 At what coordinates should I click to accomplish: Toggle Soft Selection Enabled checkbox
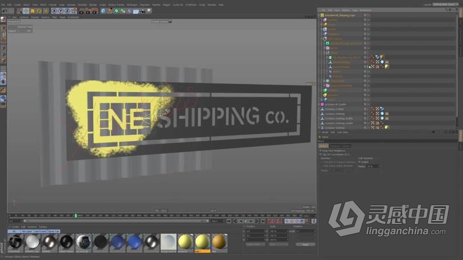pyautogui.click(x=360, y=162)
